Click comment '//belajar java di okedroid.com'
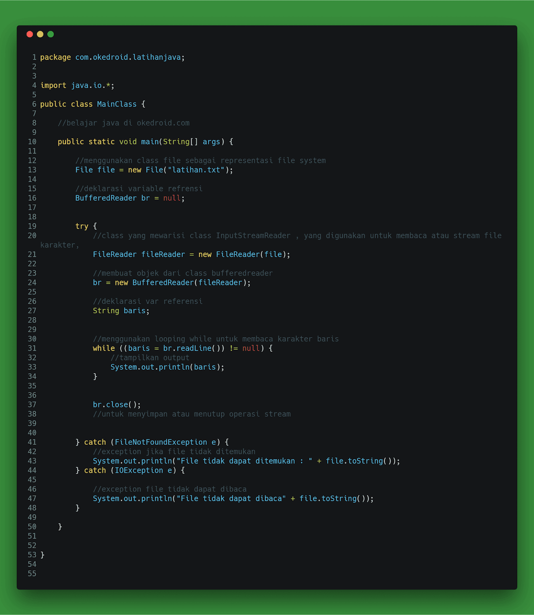Image resolution: width=534 pixels, height=615 pixels. 124,123
